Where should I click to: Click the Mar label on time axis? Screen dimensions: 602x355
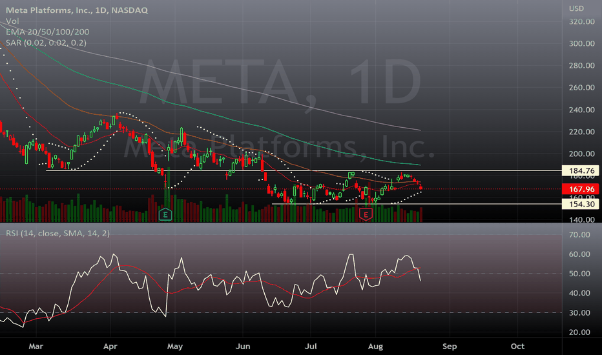click(x=36, y=346)
